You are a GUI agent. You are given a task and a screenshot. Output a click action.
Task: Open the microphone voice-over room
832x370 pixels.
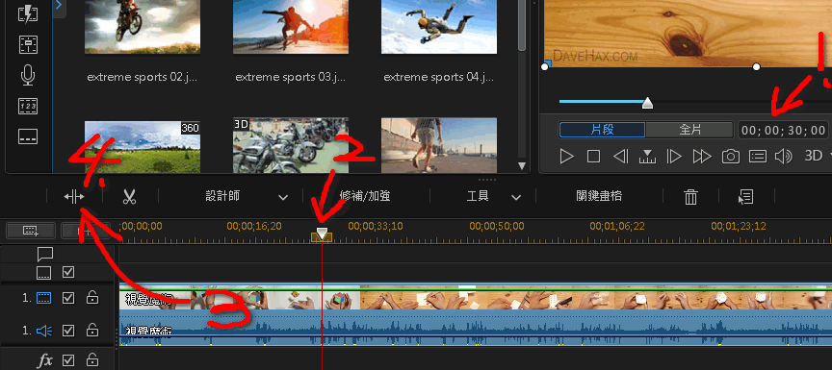click(28, 76)
